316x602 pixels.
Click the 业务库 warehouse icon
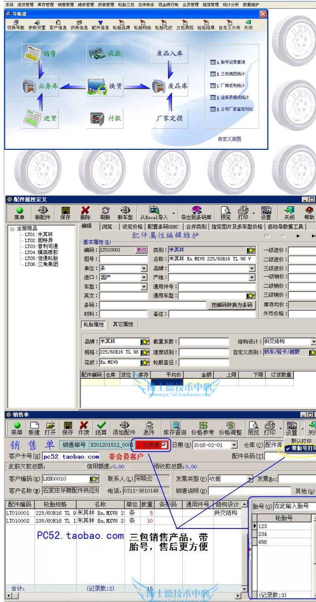40,86
